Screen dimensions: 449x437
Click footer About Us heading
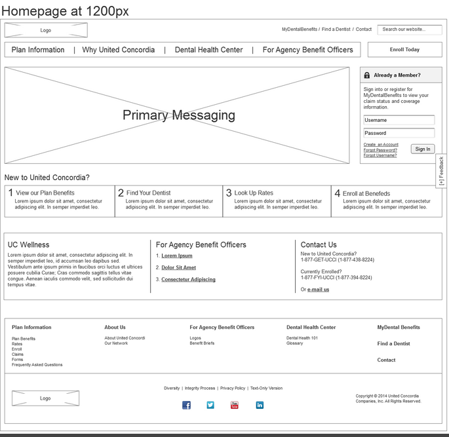pyautogui.click(x=115, y=327)
